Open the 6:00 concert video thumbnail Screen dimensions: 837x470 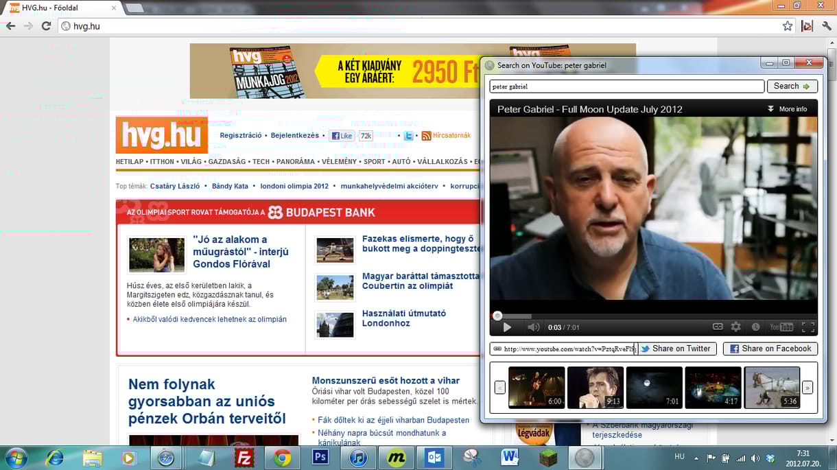click(x=537, y=387)
